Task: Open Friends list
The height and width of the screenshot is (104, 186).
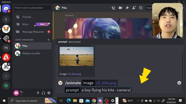Action: pyautogui.click(x=33, y=17)
